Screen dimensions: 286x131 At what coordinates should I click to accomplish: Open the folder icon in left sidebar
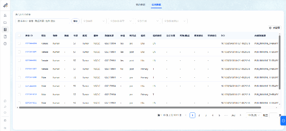pos(5,23)
